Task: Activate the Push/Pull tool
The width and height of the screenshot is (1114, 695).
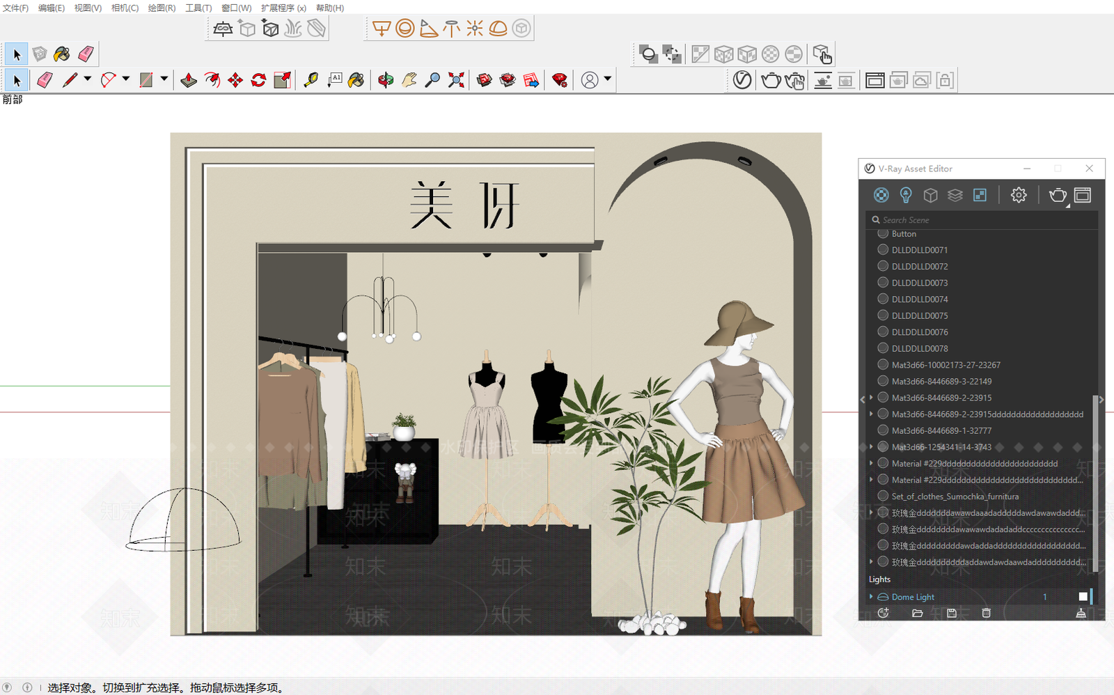Action: pos(188,80)
